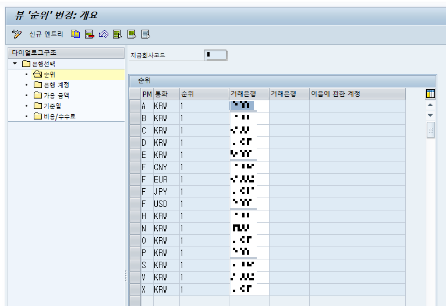
Task: Collapse the 은행선택 tree node arrow
Action: pyautogui.click(x=15, y=64)
